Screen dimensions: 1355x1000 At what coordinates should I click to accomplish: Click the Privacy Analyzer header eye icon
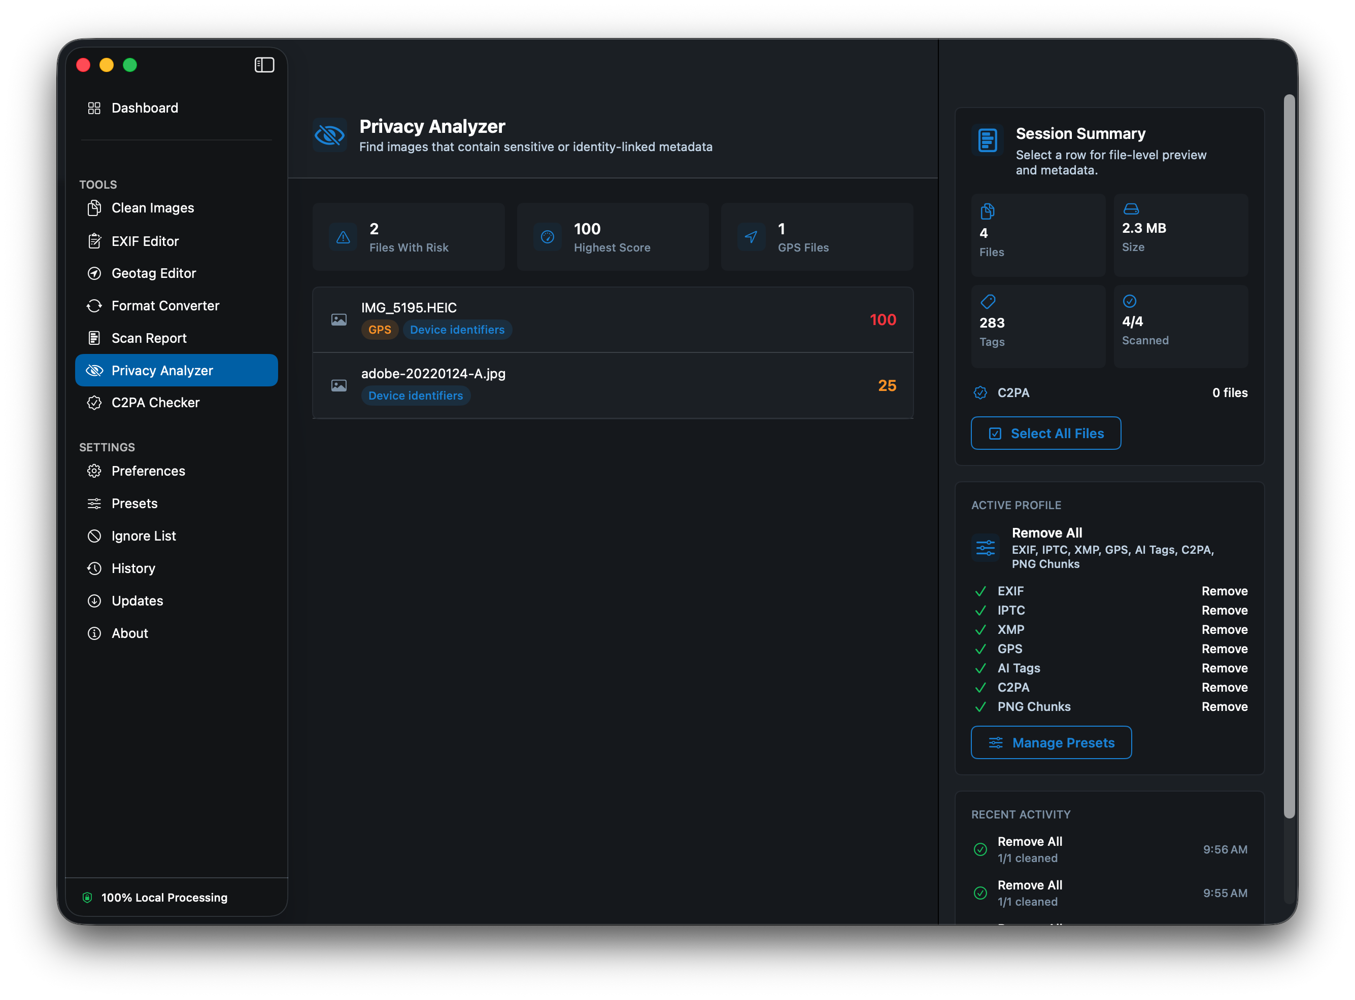click(x=329, y=134)
